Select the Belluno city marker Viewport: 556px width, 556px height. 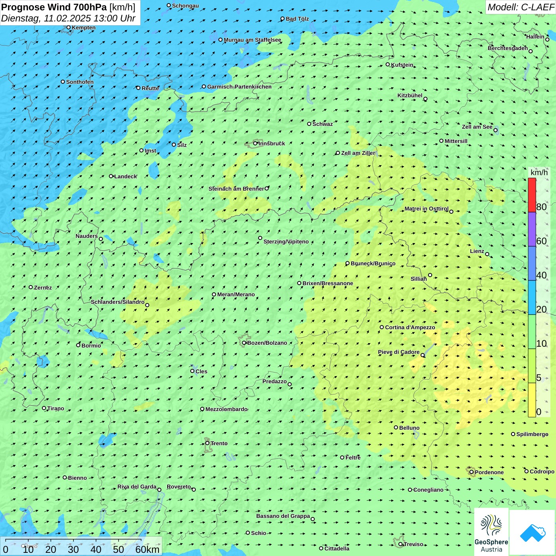coord(396,427)
